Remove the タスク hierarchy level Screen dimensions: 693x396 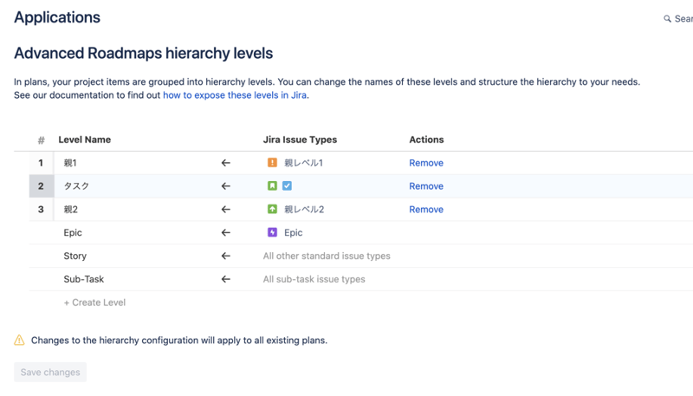tap(425, 186)
